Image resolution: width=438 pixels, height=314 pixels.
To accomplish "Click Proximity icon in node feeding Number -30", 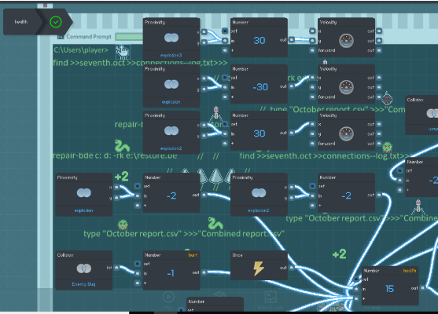I will click(171, 84).
